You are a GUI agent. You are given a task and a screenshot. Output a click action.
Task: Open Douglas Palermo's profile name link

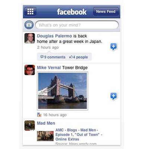point(54,36)
